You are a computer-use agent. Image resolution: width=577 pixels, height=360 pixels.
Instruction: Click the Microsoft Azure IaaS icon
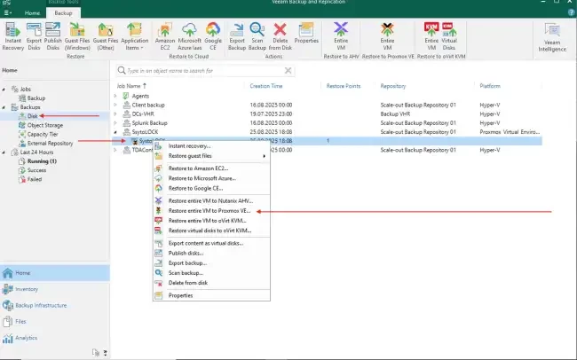189,36
